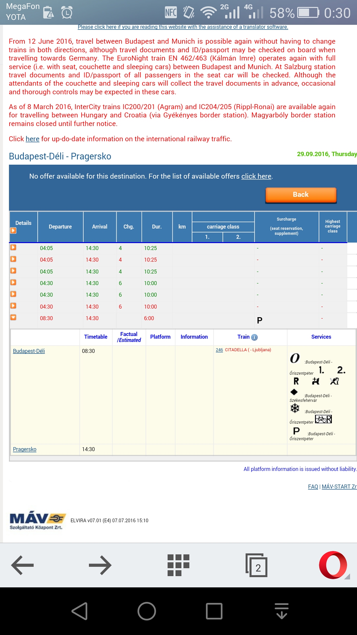The height and width of the screenshot is (635, 357).
Task: Click the bicycle reservation service icon
Action: (323, 419)
